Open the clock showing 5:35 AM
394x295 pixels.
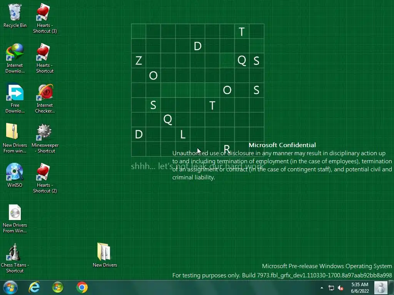360,288
